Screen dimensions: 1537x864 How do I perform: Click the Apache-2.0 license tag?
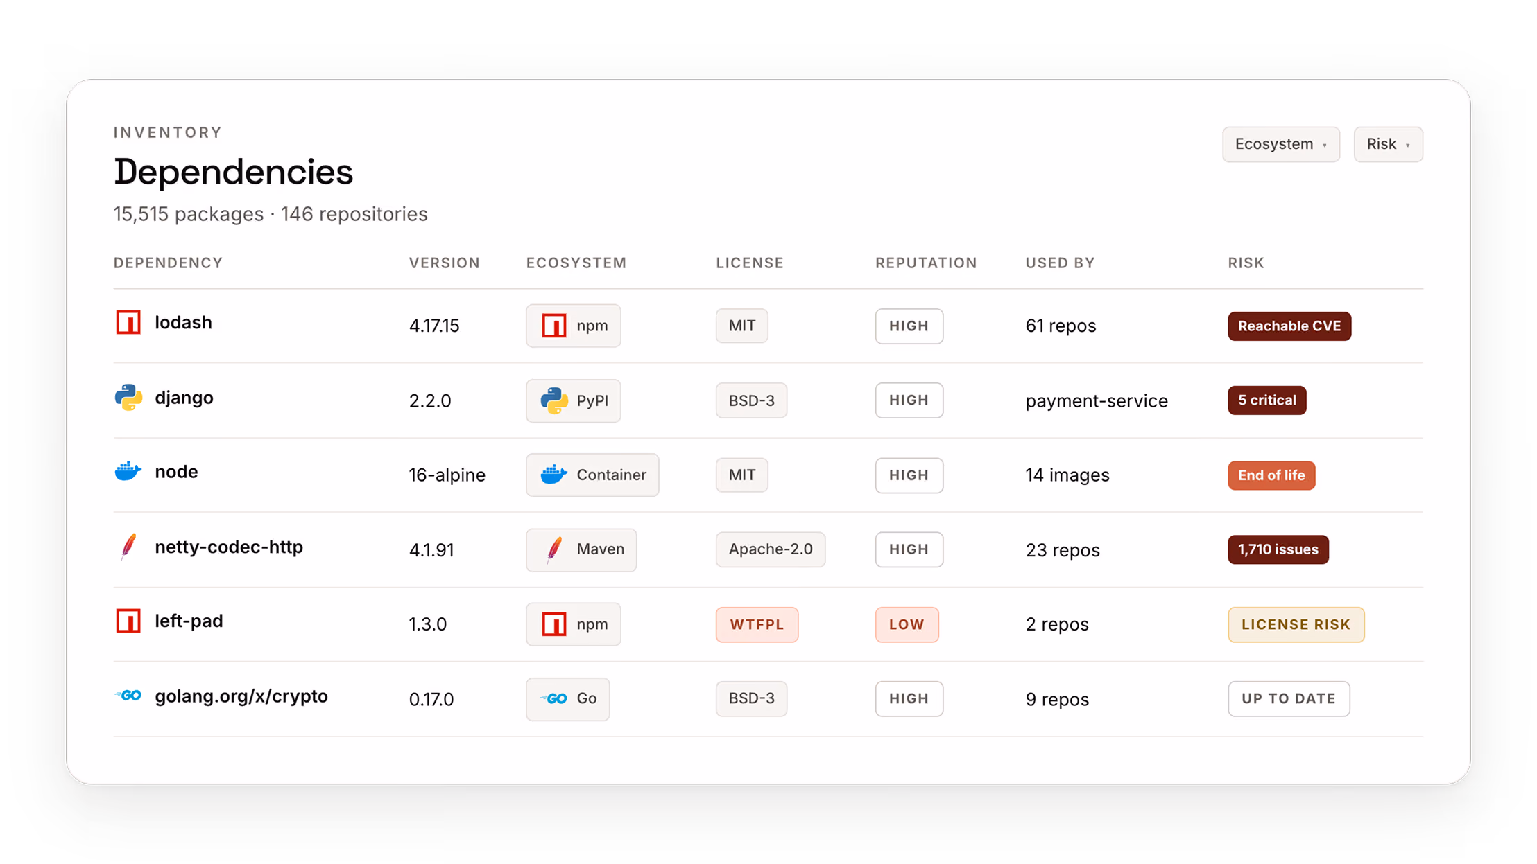click(x=771, y=549)
